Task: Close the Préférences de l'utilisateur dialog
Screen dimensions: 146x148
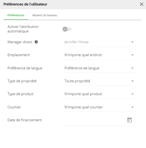Action: pos(141,4)
